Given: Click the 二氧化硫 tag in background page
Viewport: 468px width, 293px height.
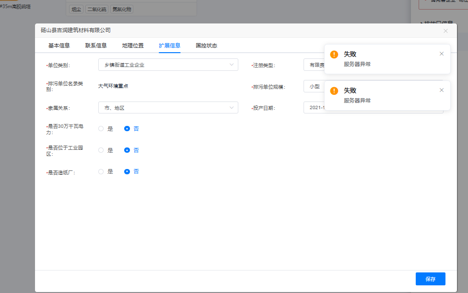Looking at the screenshot, I should click(x=97, y=9).
